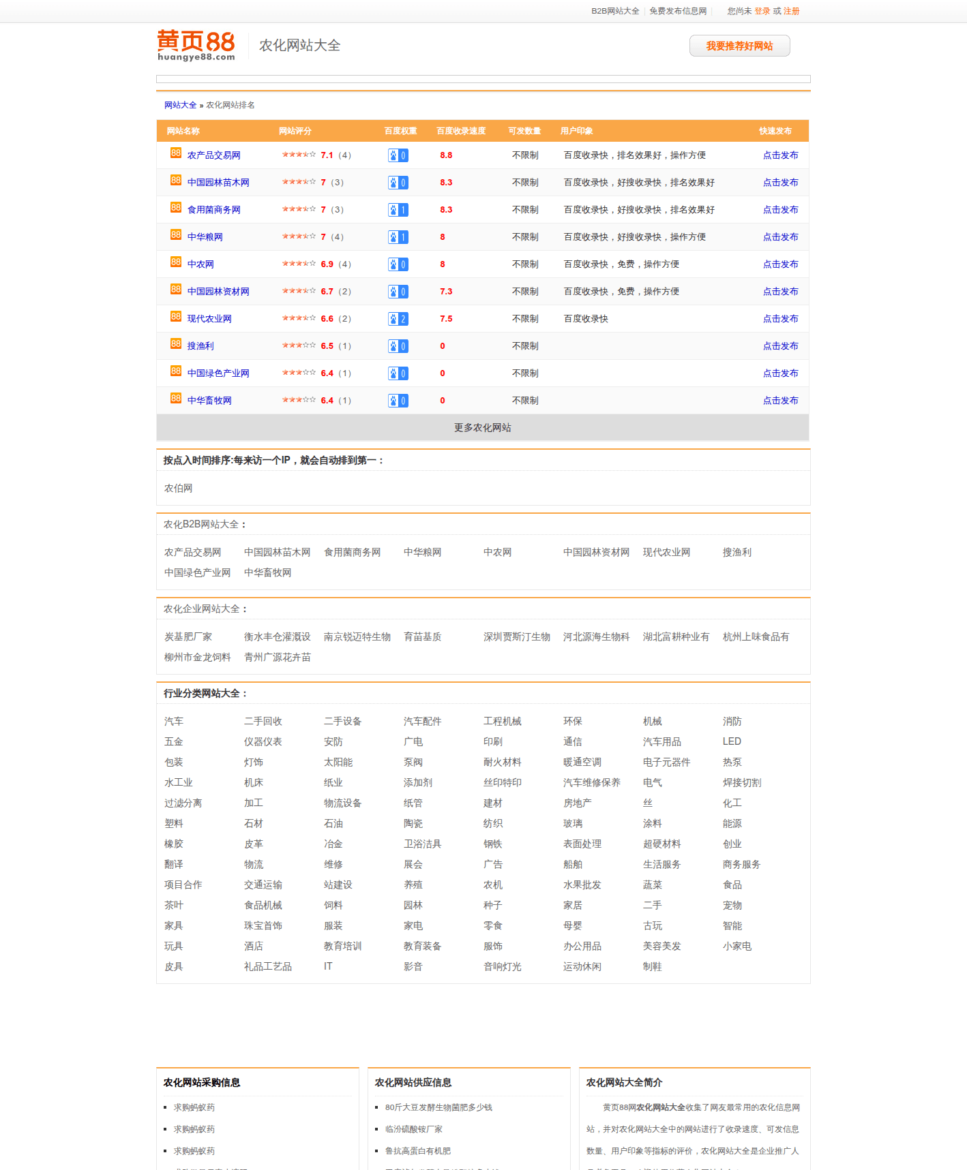Click the 88 icon beside 农产品交易网

pos(176,153)
